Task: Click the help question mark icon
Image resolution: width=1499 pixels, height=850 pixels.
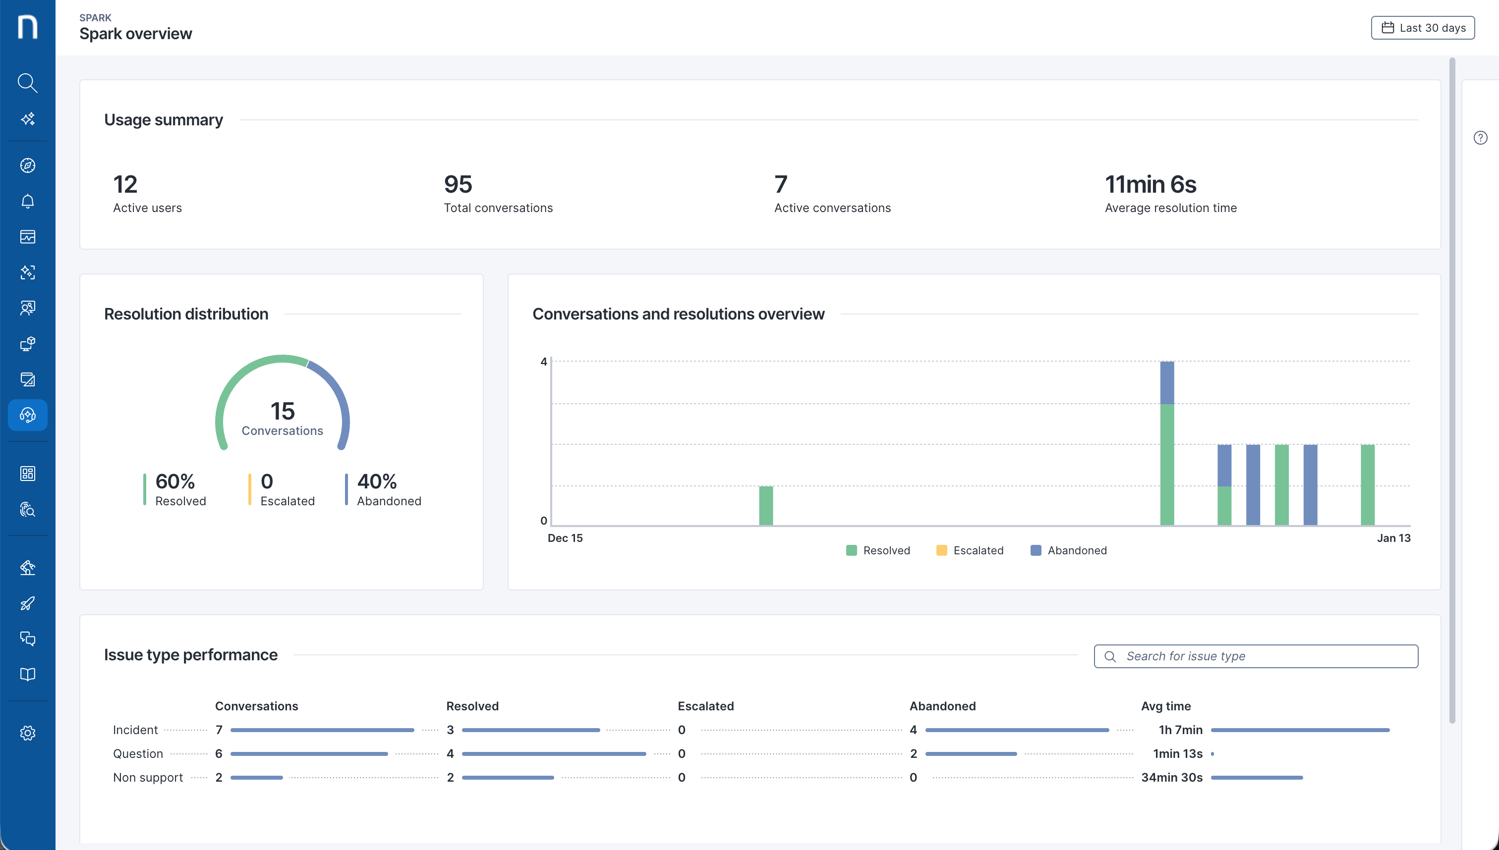Action: [x=1480, y=138]
